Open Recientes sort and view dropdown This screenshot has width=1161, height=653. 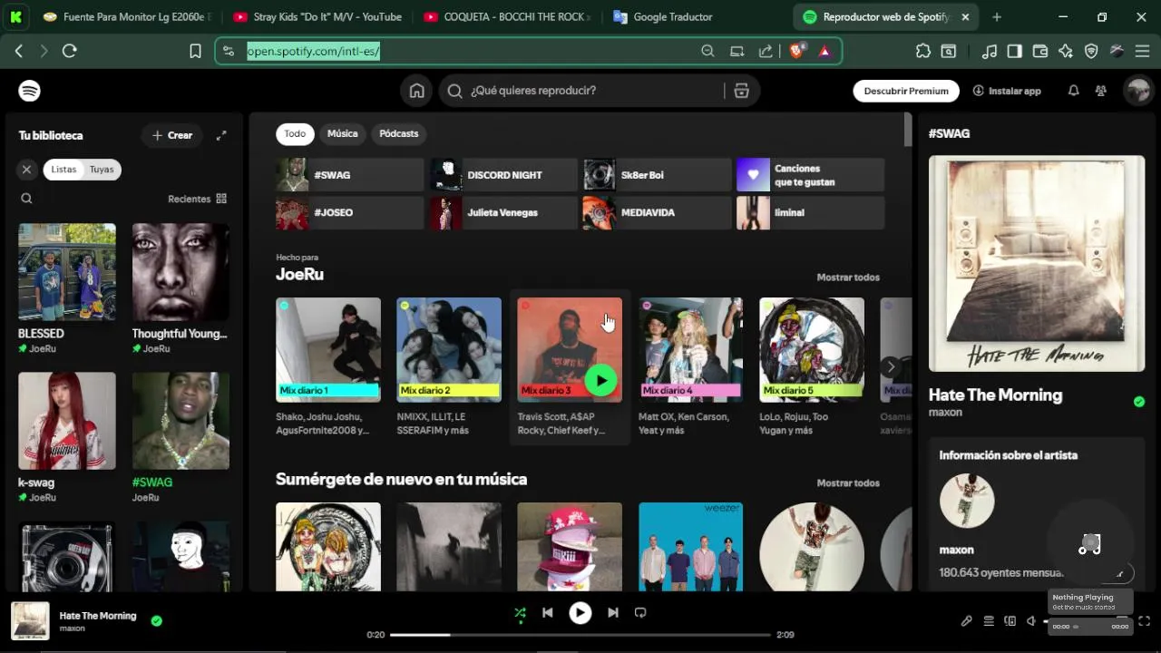[x=197, y=199]
